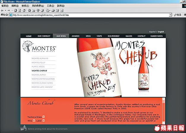Switch site language to Español
This screenshot has height=133, width=186.
click(152, 32)
